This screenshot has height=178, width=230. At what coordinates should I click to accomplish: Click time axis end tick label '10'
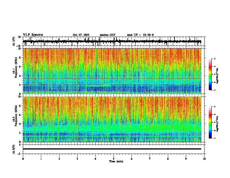click(x=204, y=159)
